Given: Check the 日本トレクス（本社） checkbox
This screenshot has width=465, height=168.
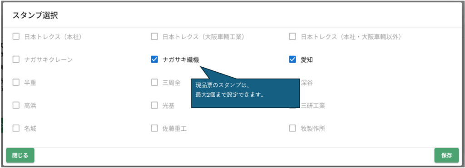Looking at the screenshot, I should (16, 37).
